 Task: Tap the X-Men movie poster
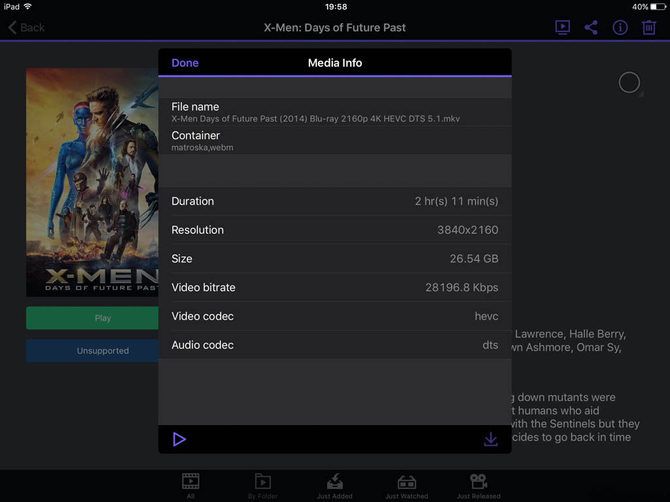click(x=92, y=182)
